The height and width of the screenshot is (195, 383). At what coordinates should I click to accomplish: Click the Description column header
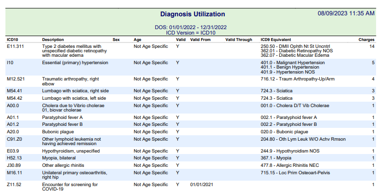[x=53, y=39]
